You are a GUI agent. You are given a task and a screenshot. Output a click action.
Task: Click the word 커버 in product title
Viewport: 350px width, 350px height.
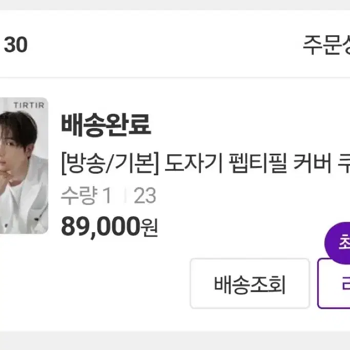312,163
